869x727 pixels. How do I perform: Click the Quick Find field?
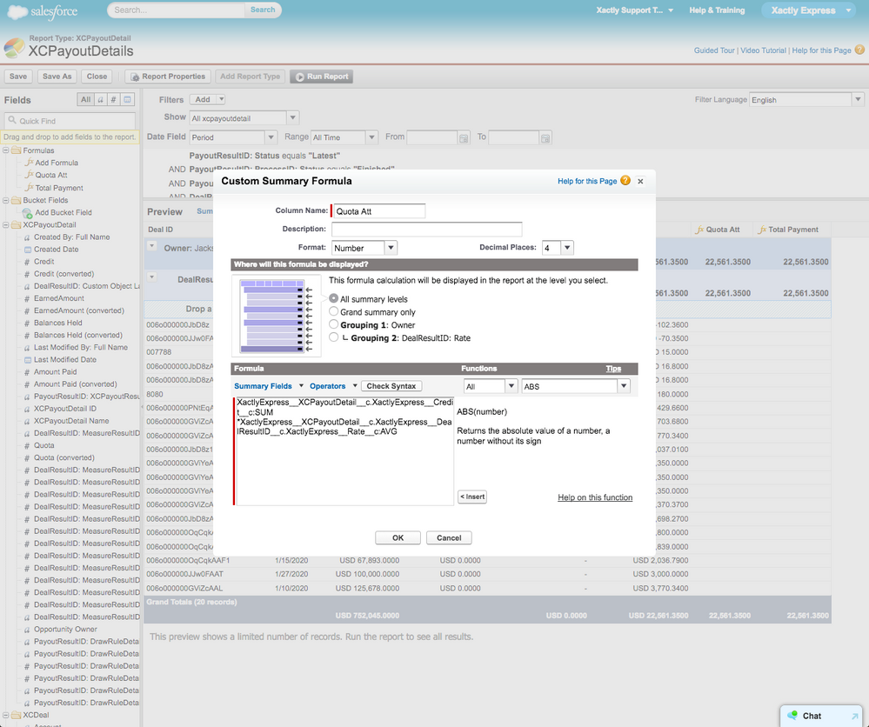pyautogui.click(x=70, y=120)
